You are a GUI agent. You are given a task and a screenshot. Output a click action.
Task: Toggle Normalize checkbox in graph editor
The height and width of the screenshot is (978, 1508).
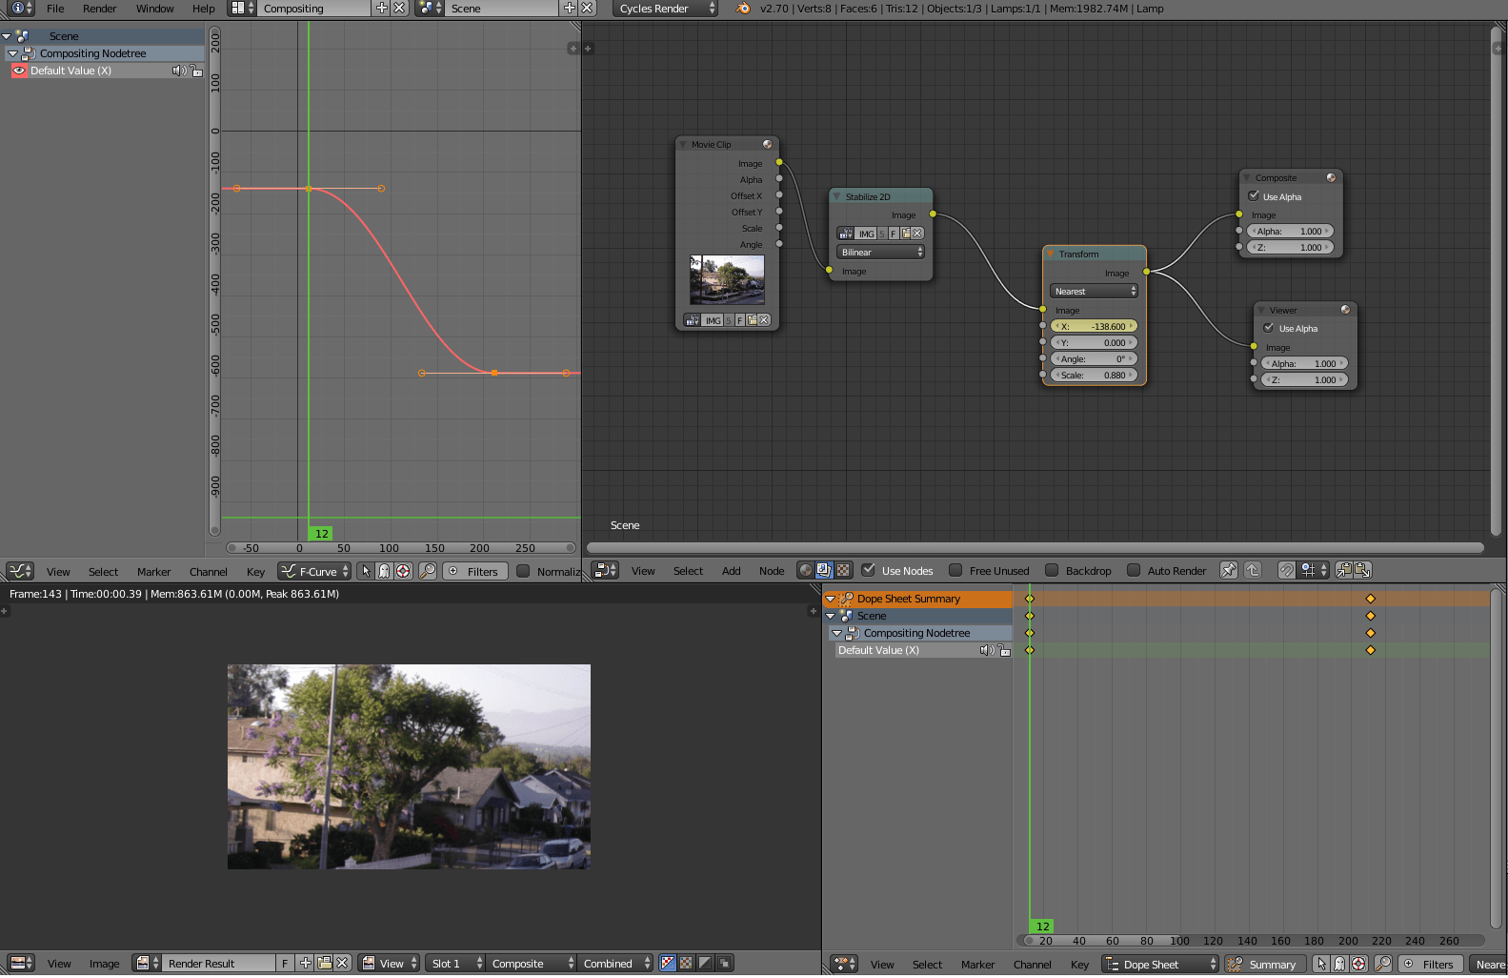(523, 572)
